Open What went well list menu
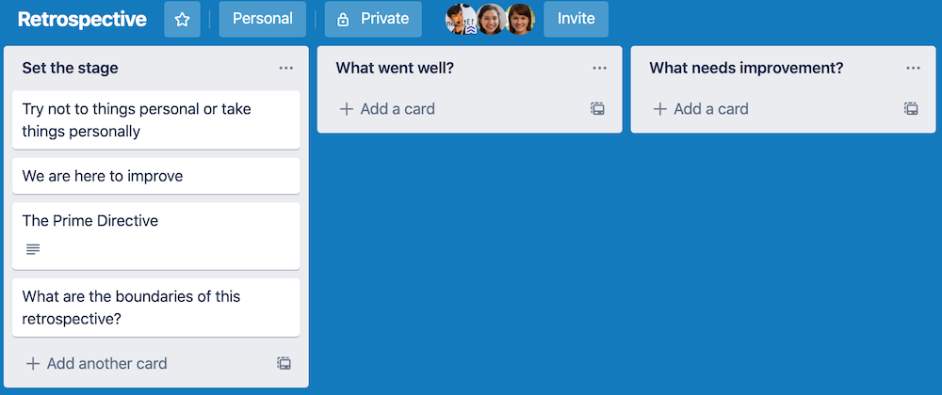Viewport: 942px width, 395px height. pyautogui.click(x=599, y=69)
